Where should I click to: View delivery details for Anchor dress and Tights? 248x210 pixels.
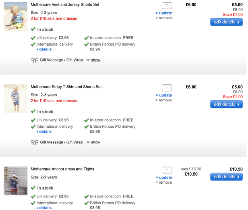click(x=45, y=208)
